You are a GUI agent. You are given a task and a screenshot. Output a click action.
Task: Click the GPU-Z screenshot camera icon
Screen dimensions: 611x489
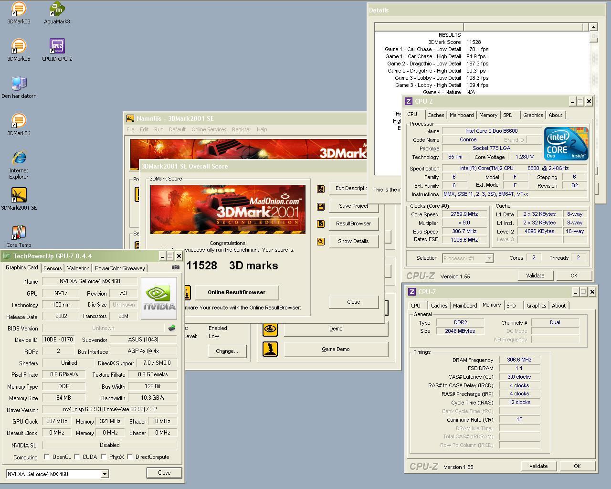(x=176, y=267)
